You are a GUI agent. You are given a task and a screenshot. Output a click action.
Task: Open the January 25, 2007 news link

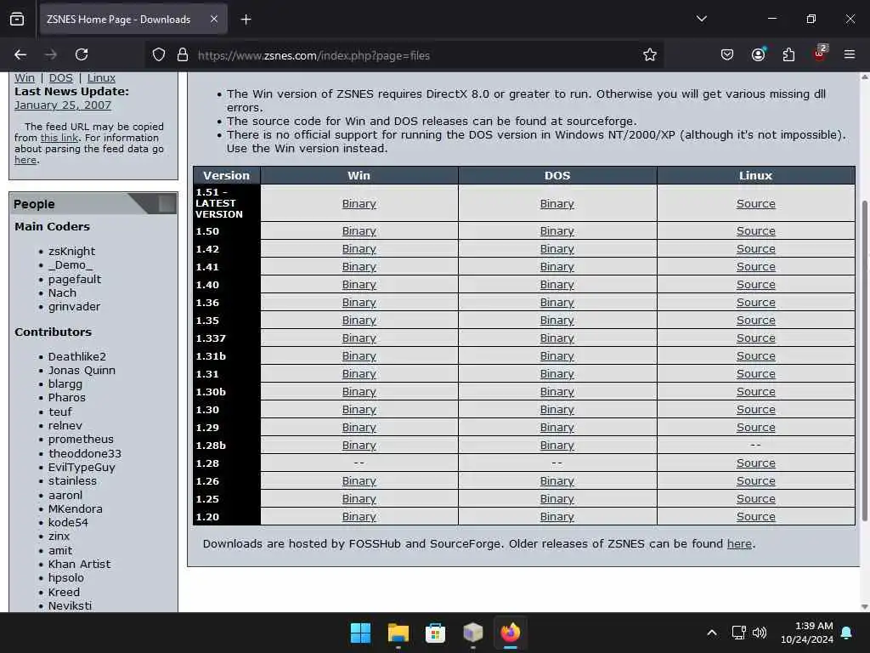click(x=63, y=105)
